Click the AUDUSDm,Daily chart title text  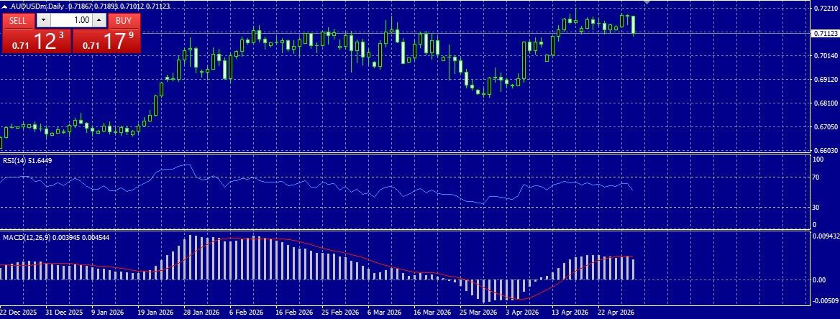pyautogui.click(x=37, y=5)
